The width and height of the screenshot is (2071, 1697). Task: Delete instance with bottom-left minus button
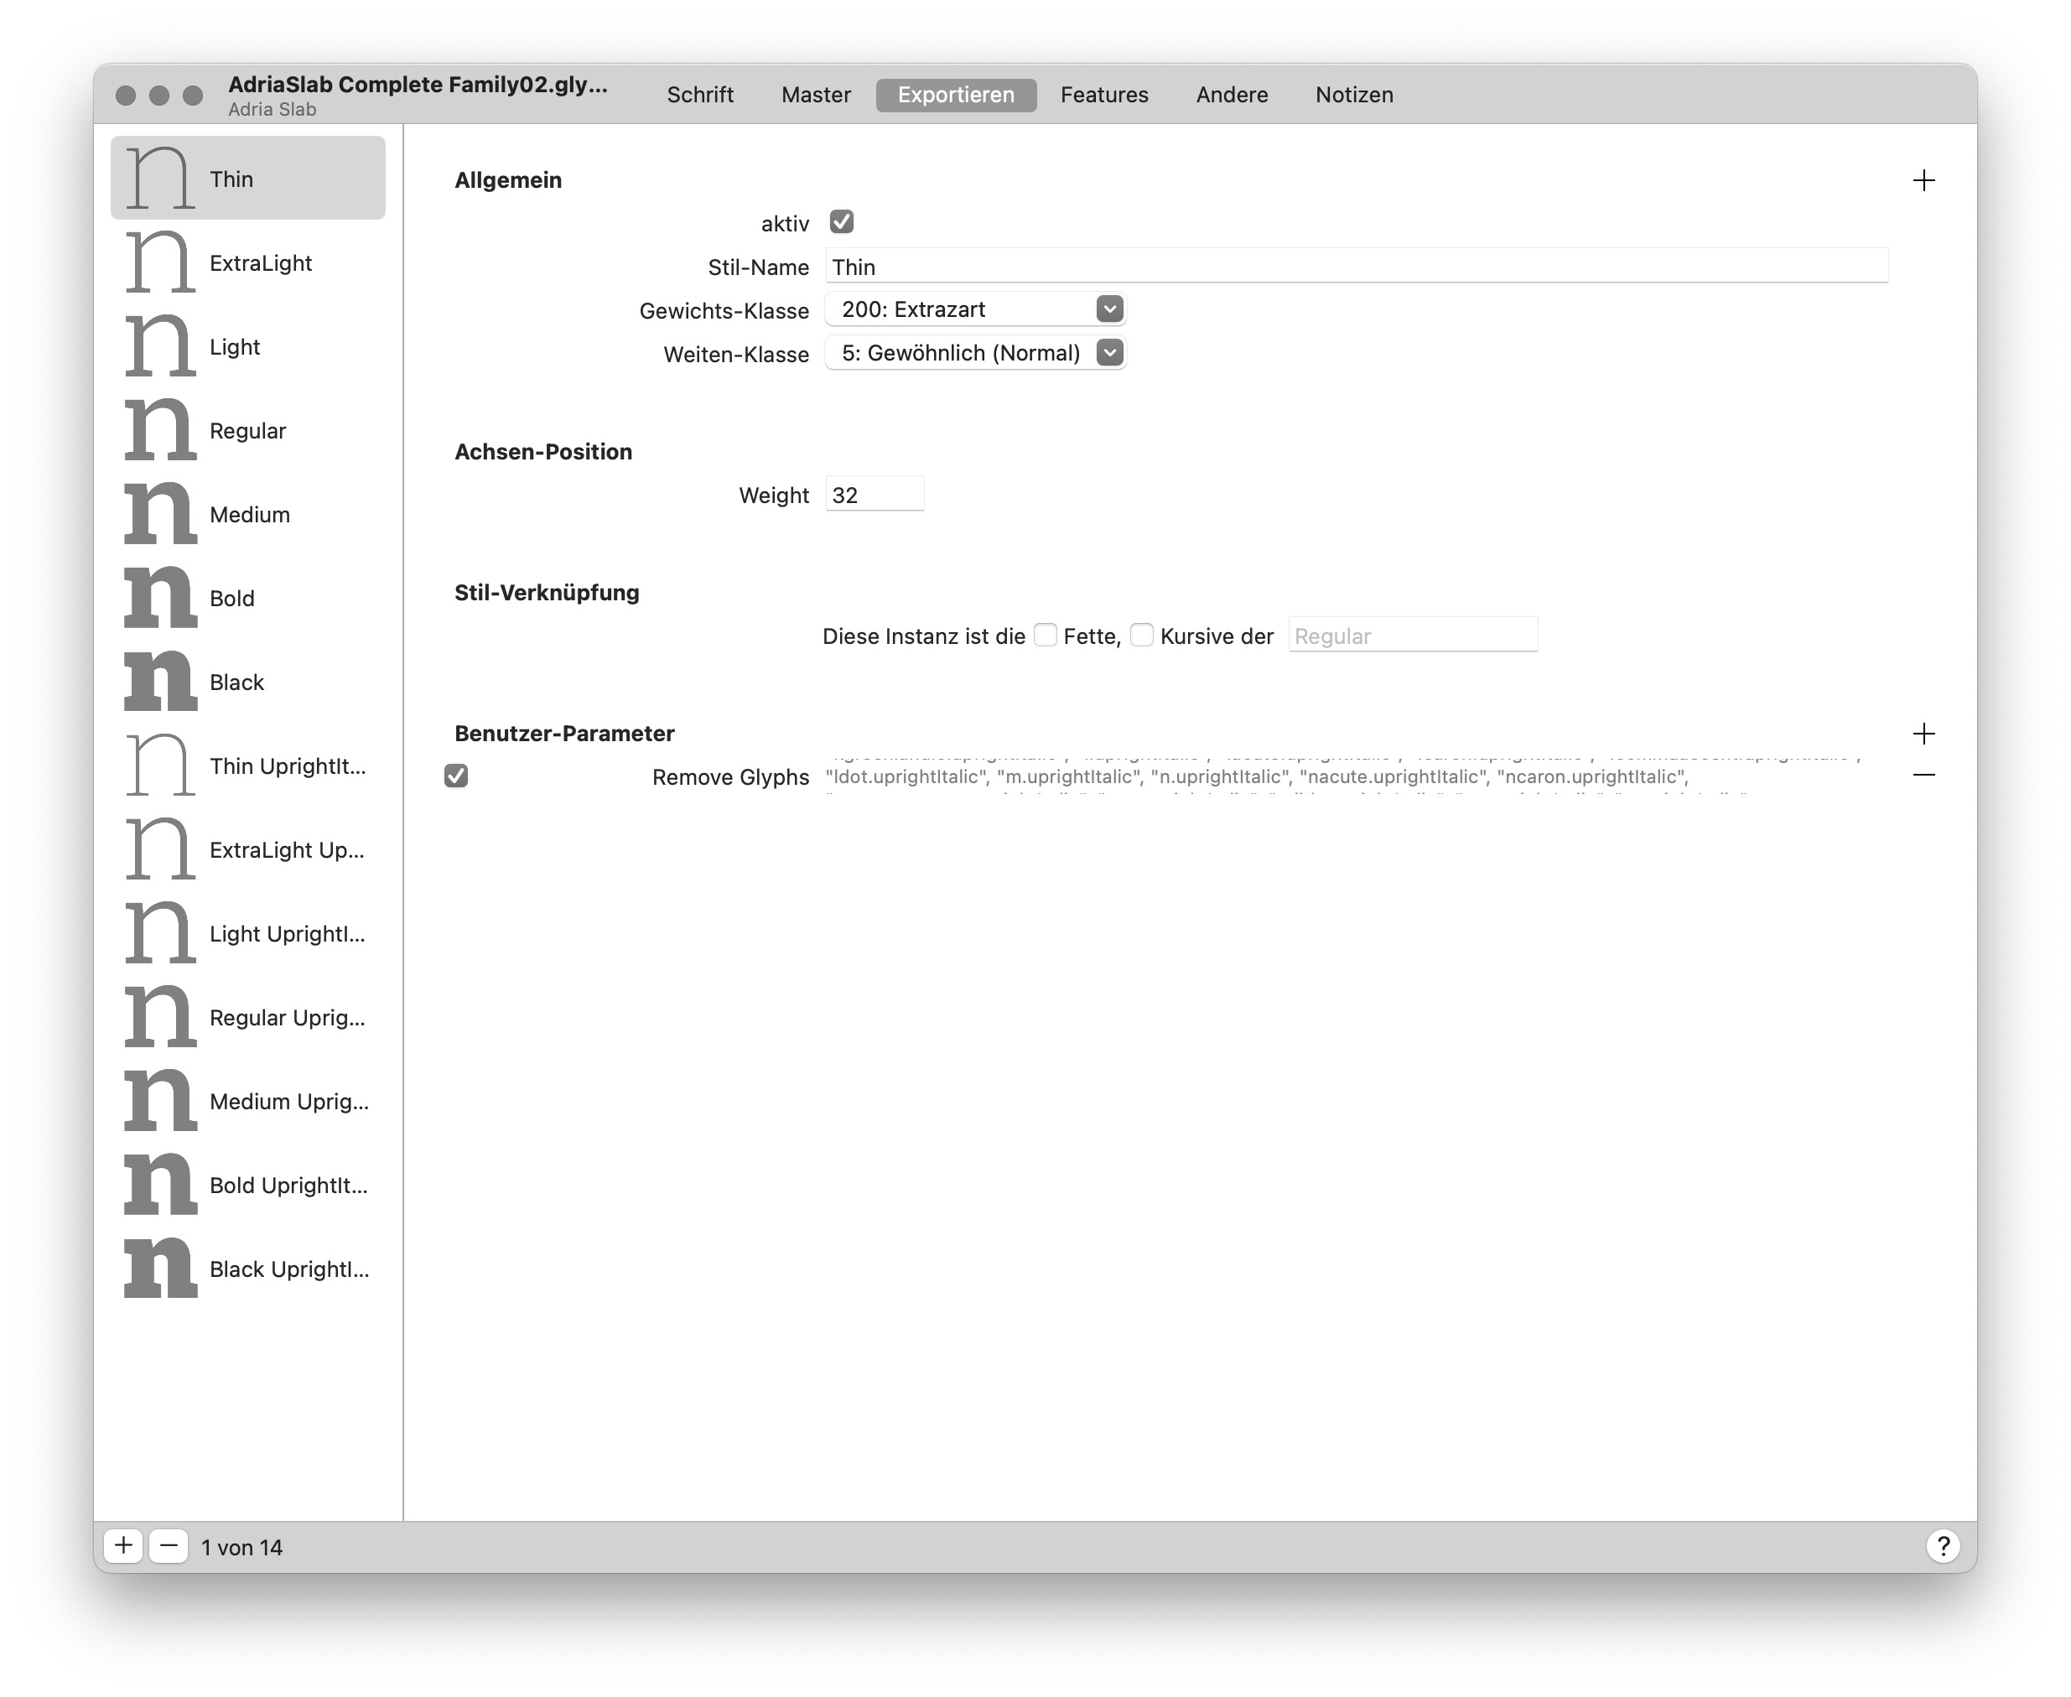click(168, 1545)
